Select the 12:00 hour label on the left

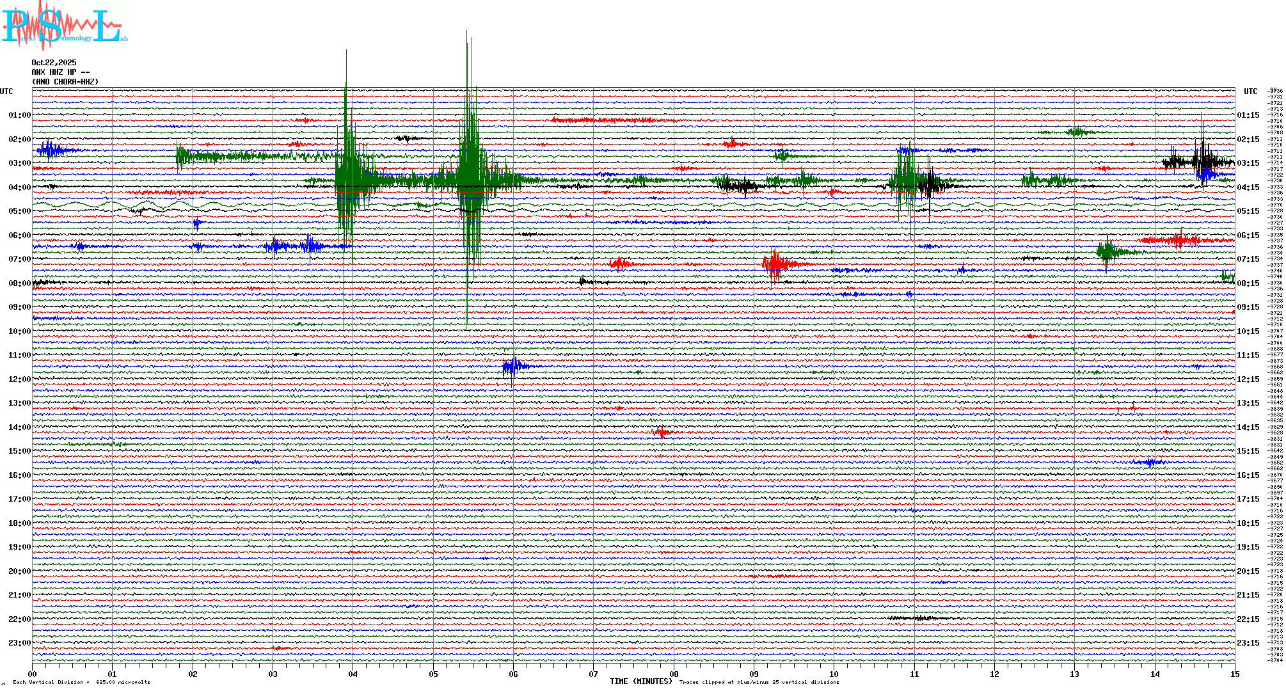click(19, 379)
